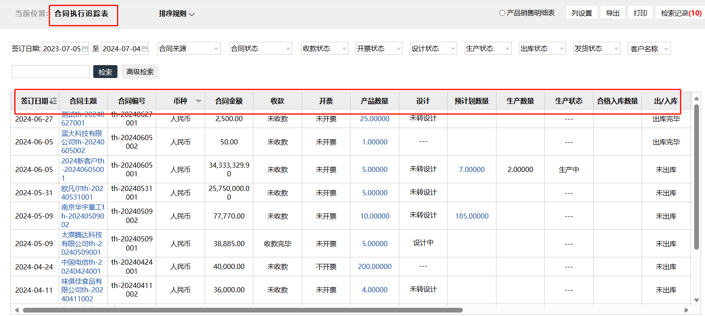The image size is (705, 316).
Task: Click product quantity link 1.00000
Action: (x=375, y=142)
